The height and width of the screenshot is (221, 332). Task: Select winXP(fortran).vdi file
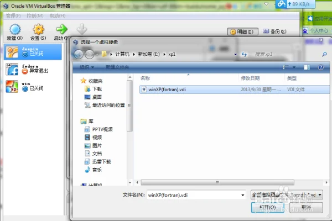coord(235,90)
